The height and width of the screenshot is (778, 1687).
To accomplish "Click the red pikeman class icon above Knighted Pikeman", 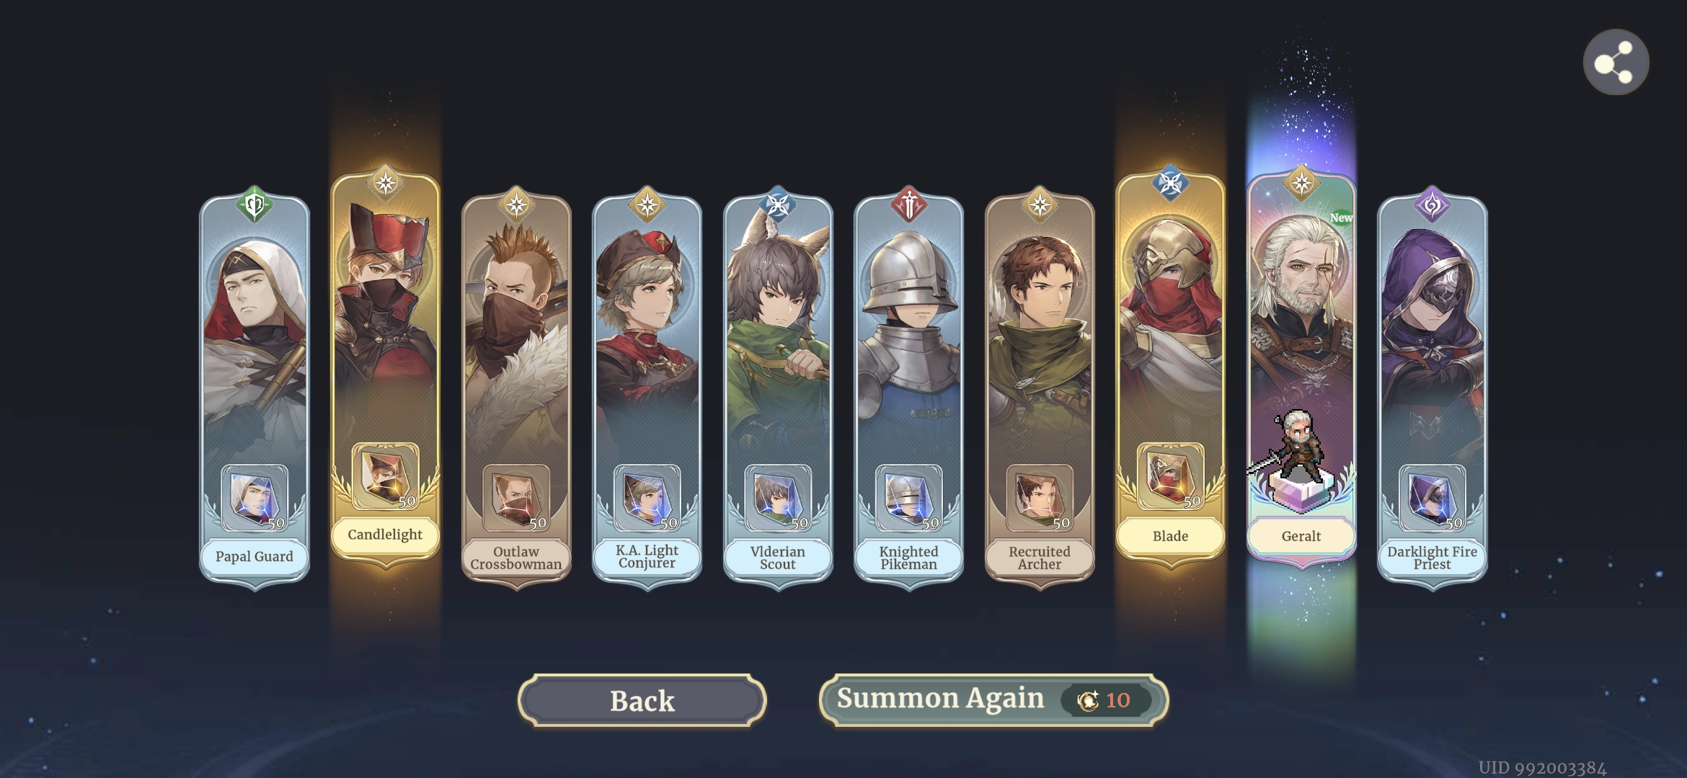I will (909, 205).
